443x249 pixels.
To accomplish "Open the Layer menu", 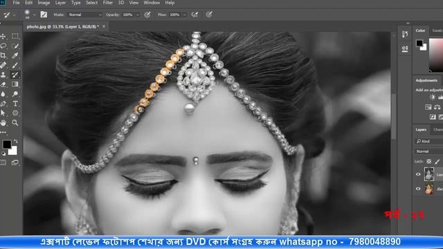I will 60,3.
